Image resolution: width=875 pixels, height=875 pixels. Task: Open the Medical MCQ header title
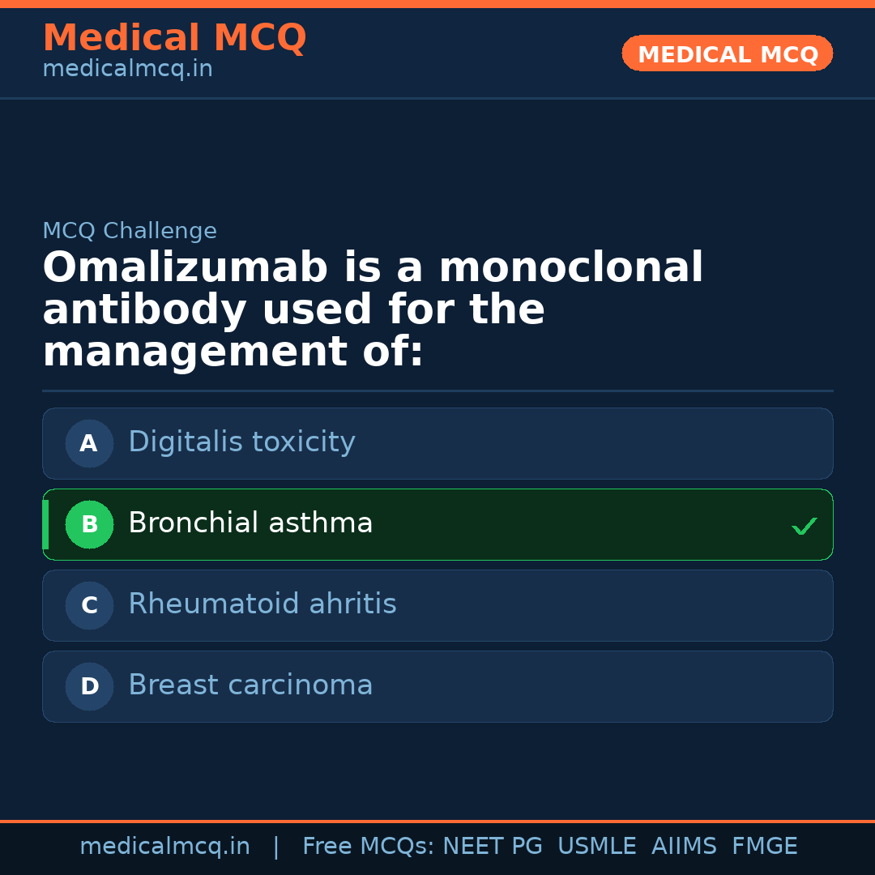[174, 38]
